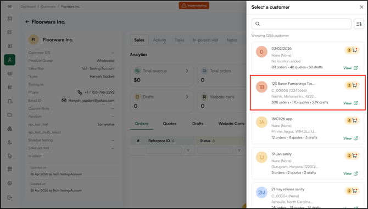Screen dimensions: 368x209
Task: Click the Customers breadcrumb link
Action: click(48, 7)
